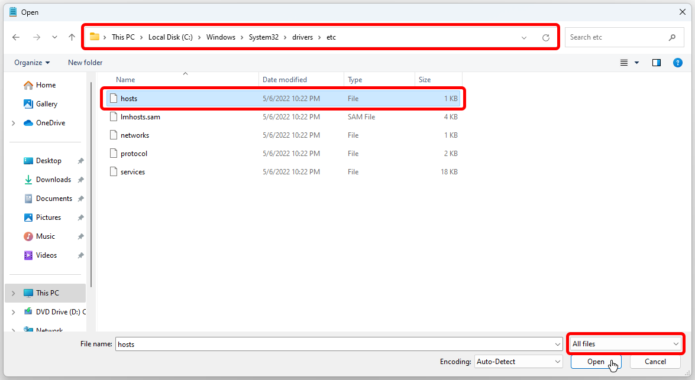Select the lmhosts.sam file
The width and height of the screenshot is (695, 380).
(x=140, y=117)
